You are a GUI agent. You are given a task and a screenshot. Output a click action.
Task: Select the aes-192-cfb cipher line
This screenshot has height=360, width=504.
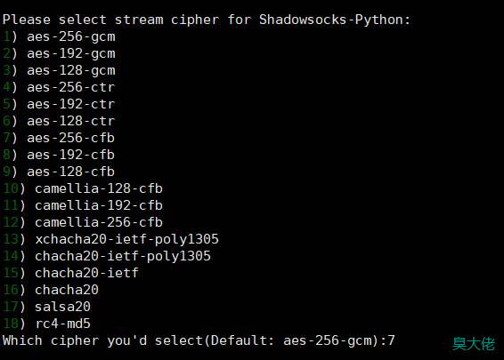[x=59, y=155]
